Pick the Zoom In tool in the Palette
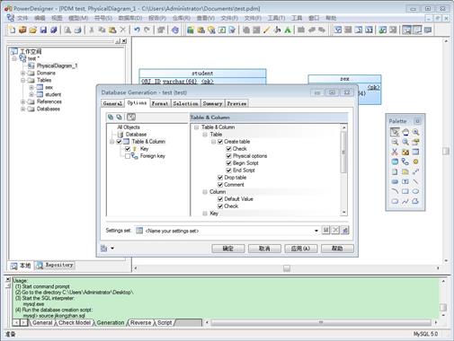 pos(415,132)
